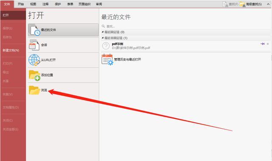Open the 页面组织 tab
Screen dimensions: 272x161
pyautogui.click(x=85, y=4)
